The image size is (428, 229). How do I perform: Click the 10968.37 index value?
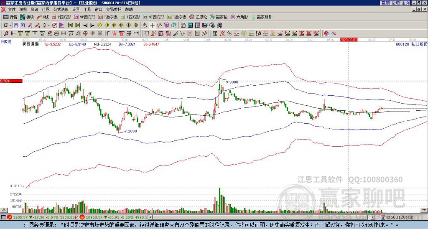point(93,217)
